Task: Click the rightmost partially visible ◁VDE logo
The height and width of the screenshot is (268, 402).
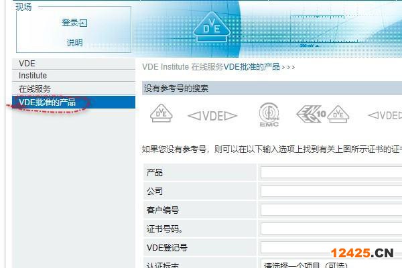Action: [x=385, y=116]
